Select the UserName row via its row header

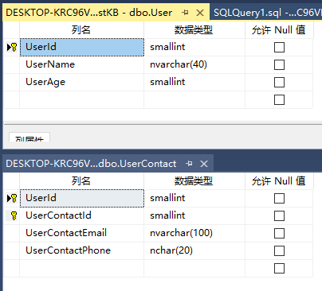coord(11,64)
